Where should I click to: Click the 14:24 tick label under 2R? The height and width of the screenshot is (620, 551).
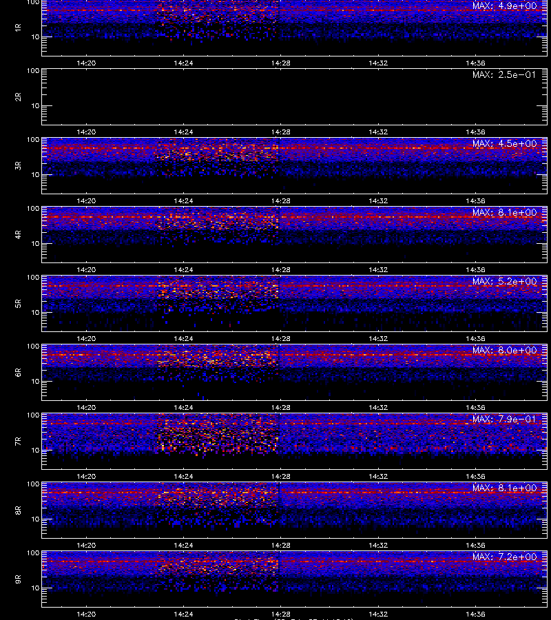click(183, 132)
